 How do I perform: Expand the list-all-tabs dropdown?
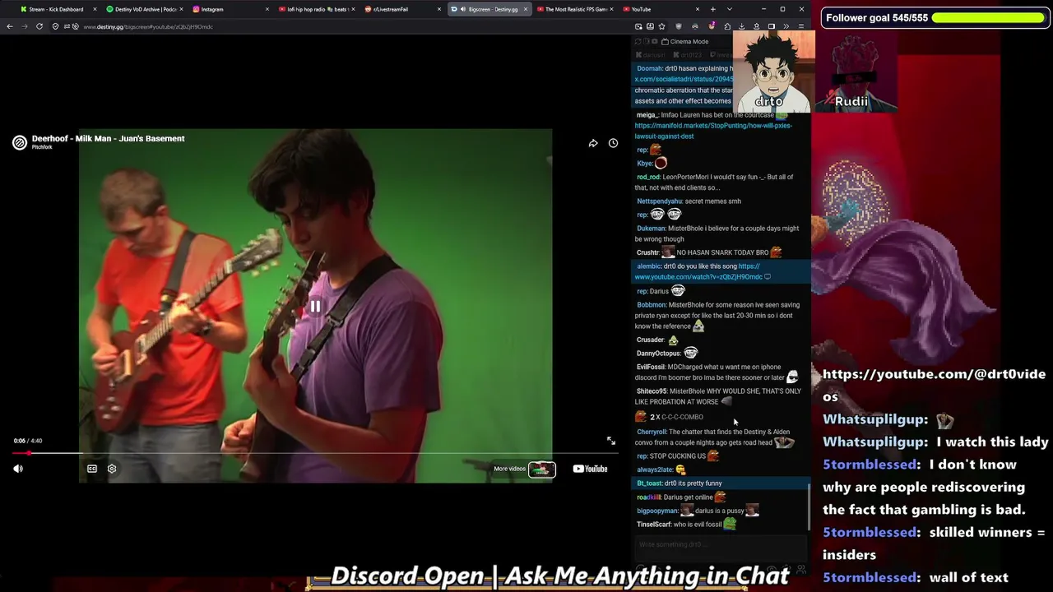point(730,9)
